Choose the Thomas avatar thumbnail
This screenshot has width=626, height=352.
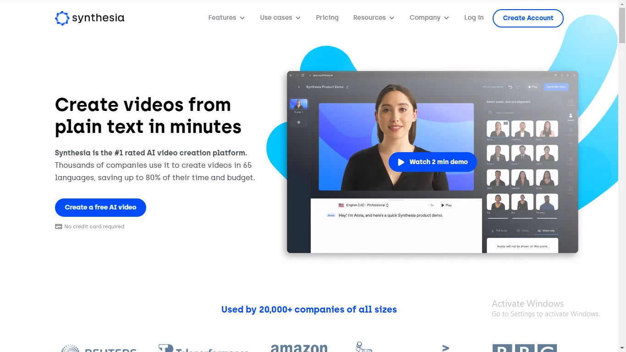547,203
